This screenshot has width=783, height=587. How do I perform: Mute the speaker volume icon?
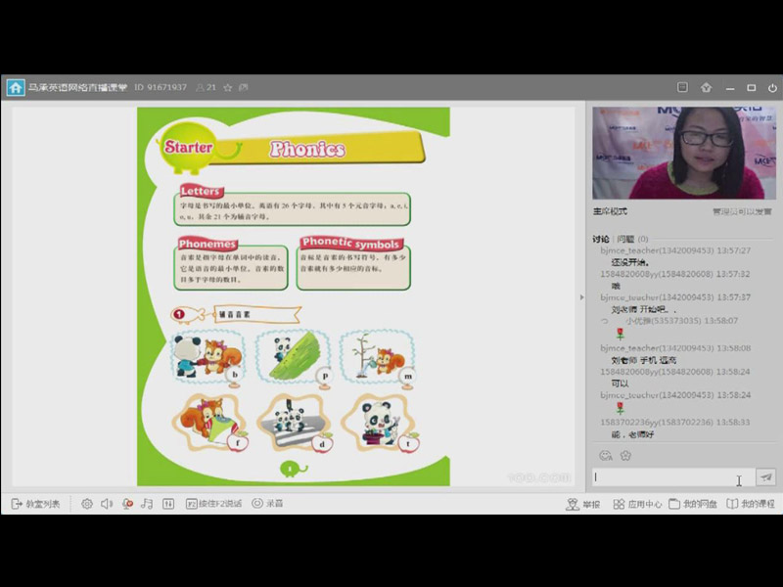tap(107, 504)
